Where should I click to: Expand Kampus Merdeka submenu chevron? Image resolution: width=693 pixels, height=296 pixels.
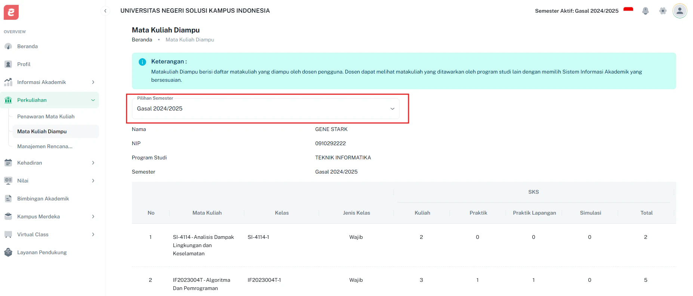click(93, 216)
